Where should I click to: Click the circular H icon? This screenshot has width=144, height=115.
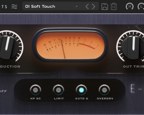tap(130, 7)
